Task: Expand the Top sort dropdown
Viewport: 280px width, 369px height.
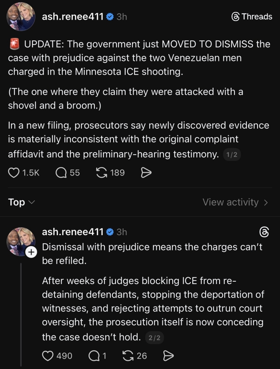Action: [x=22, y=202]
